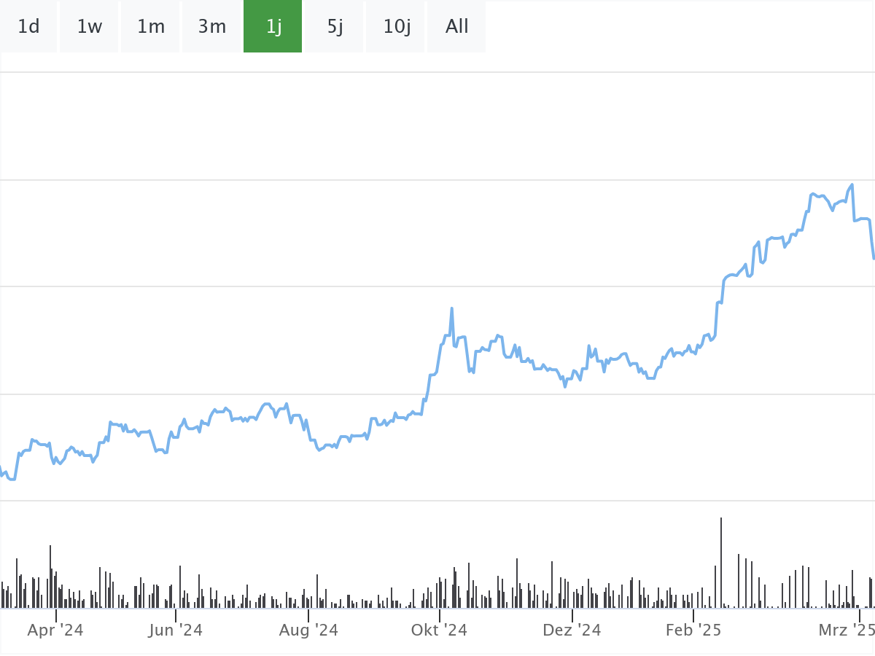Screen dimensions: 875x656
Task: Select the 1d time range
Action: (x=28, y=26)
